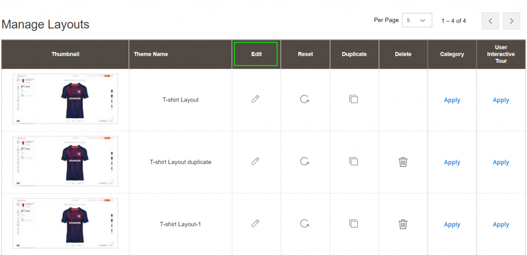Click the edit pencil for T-shirt Layout
This screenshot has width=527, height=255.
[x=255, y=99]
